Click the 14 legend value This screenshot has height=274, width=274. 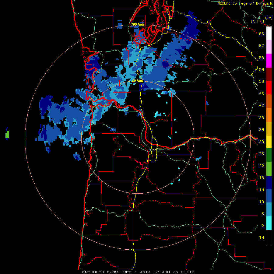pyautogui.click(x=262, y=190)
